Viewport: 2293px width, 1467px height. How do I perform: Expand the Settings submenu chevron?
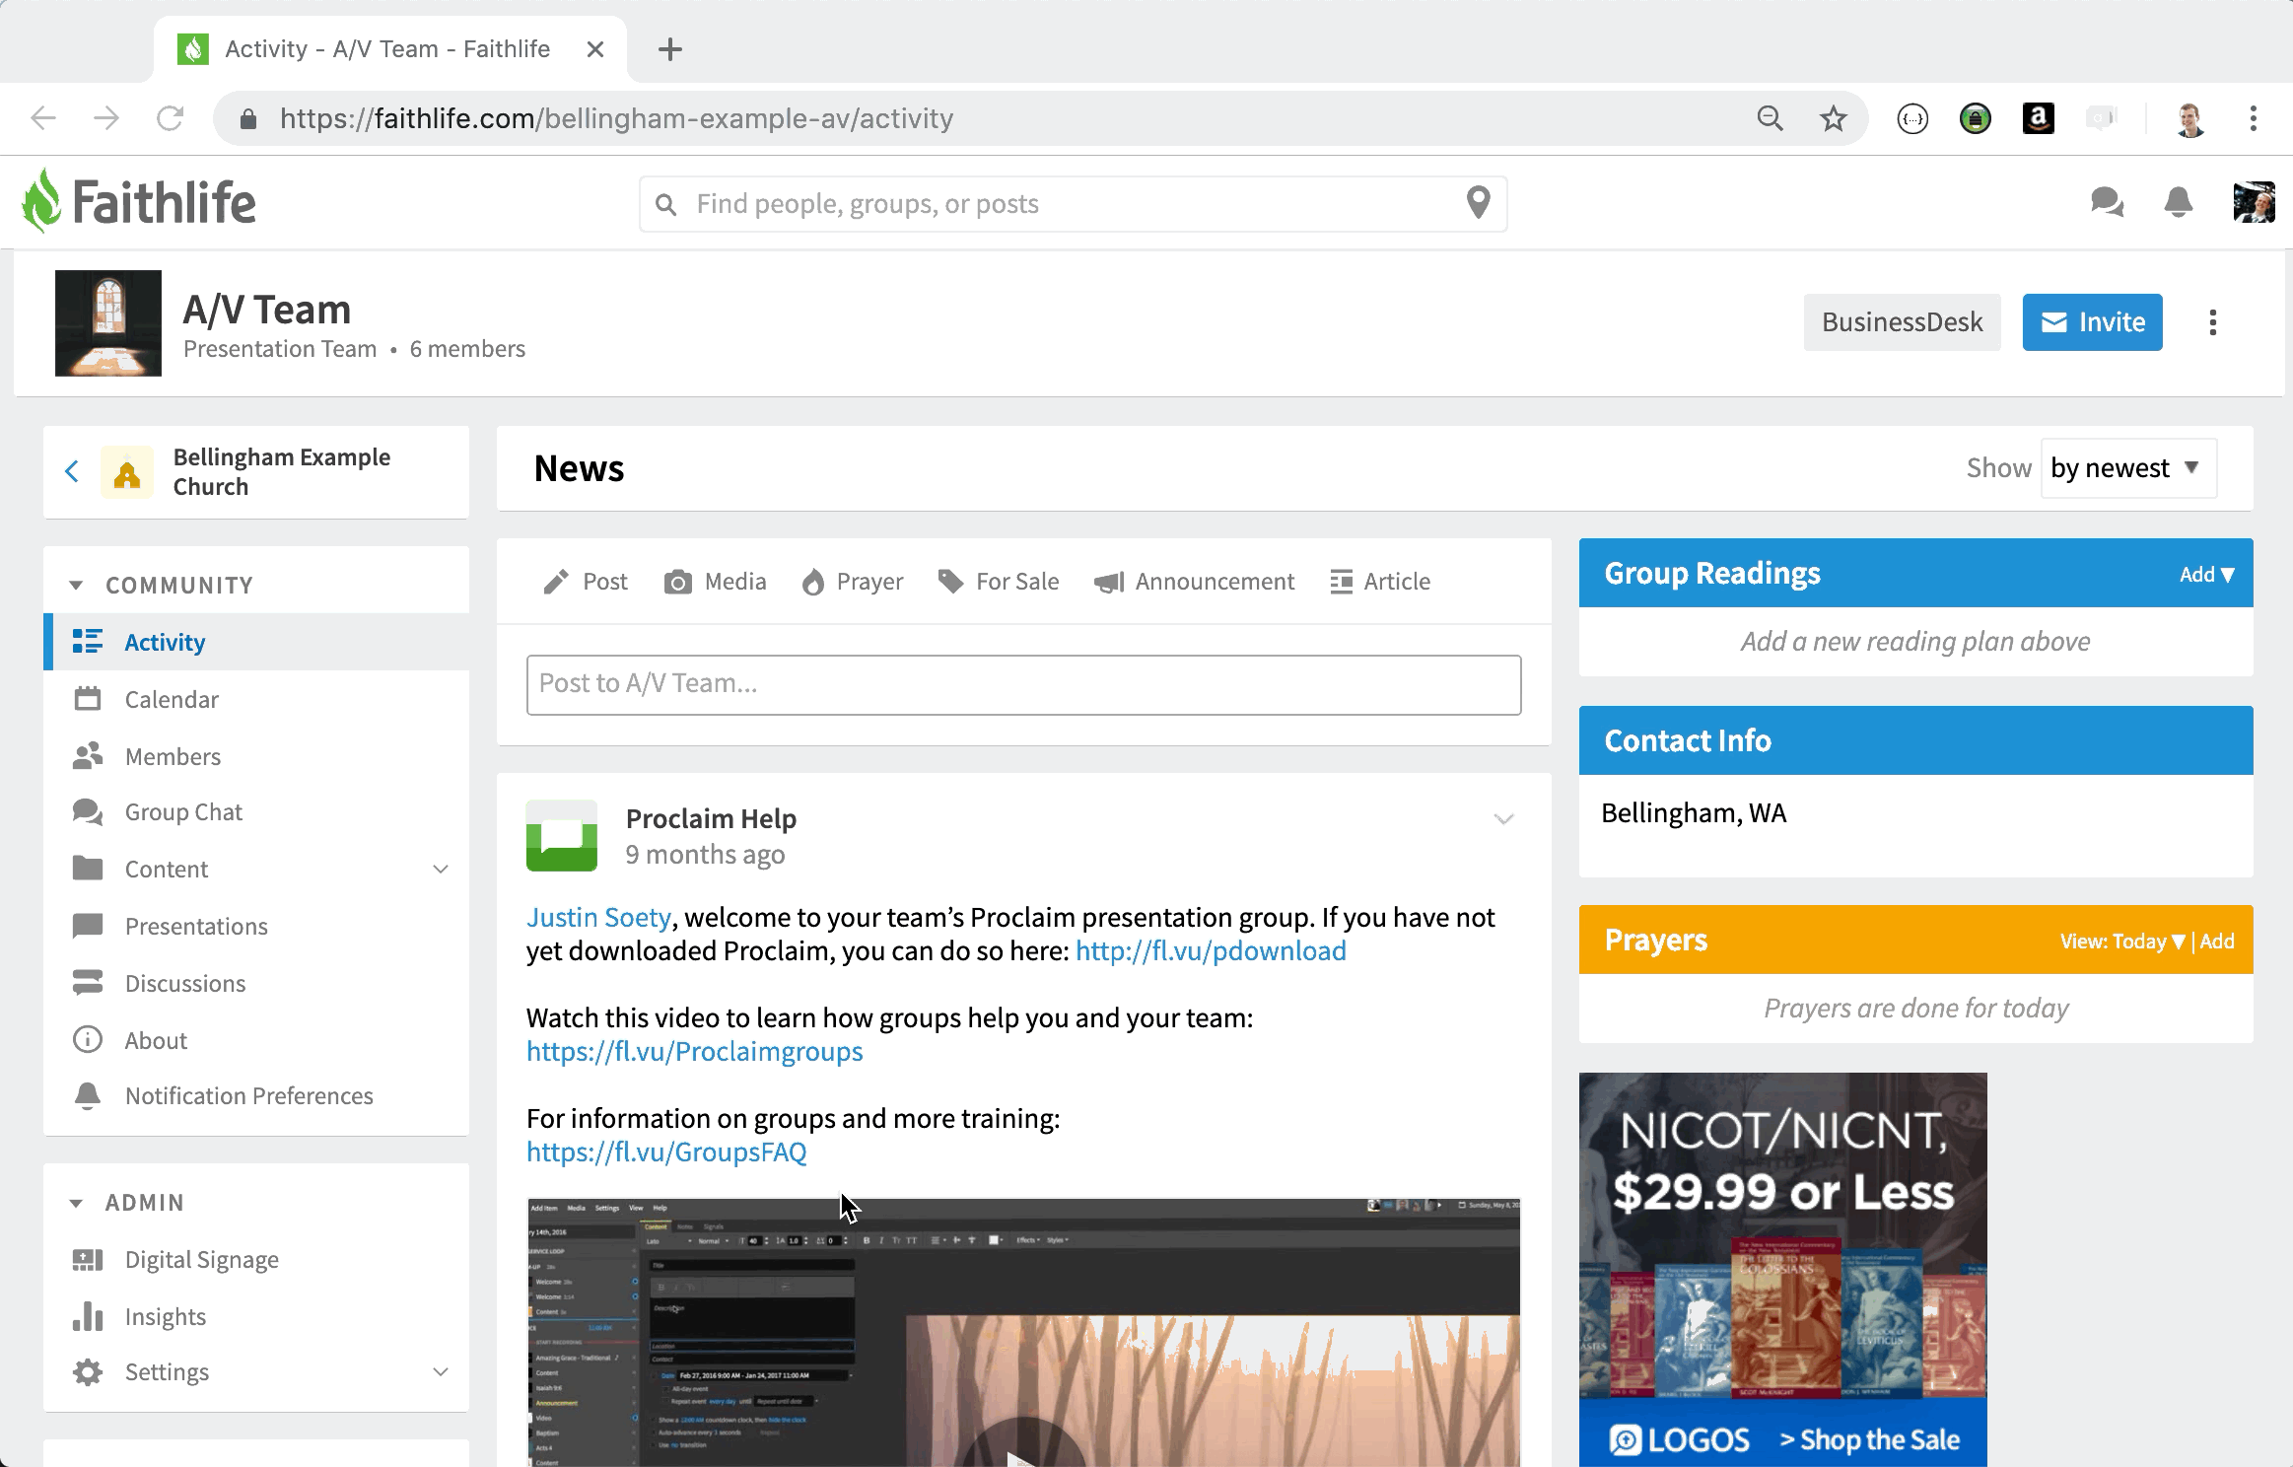[x=441, y=1371]
